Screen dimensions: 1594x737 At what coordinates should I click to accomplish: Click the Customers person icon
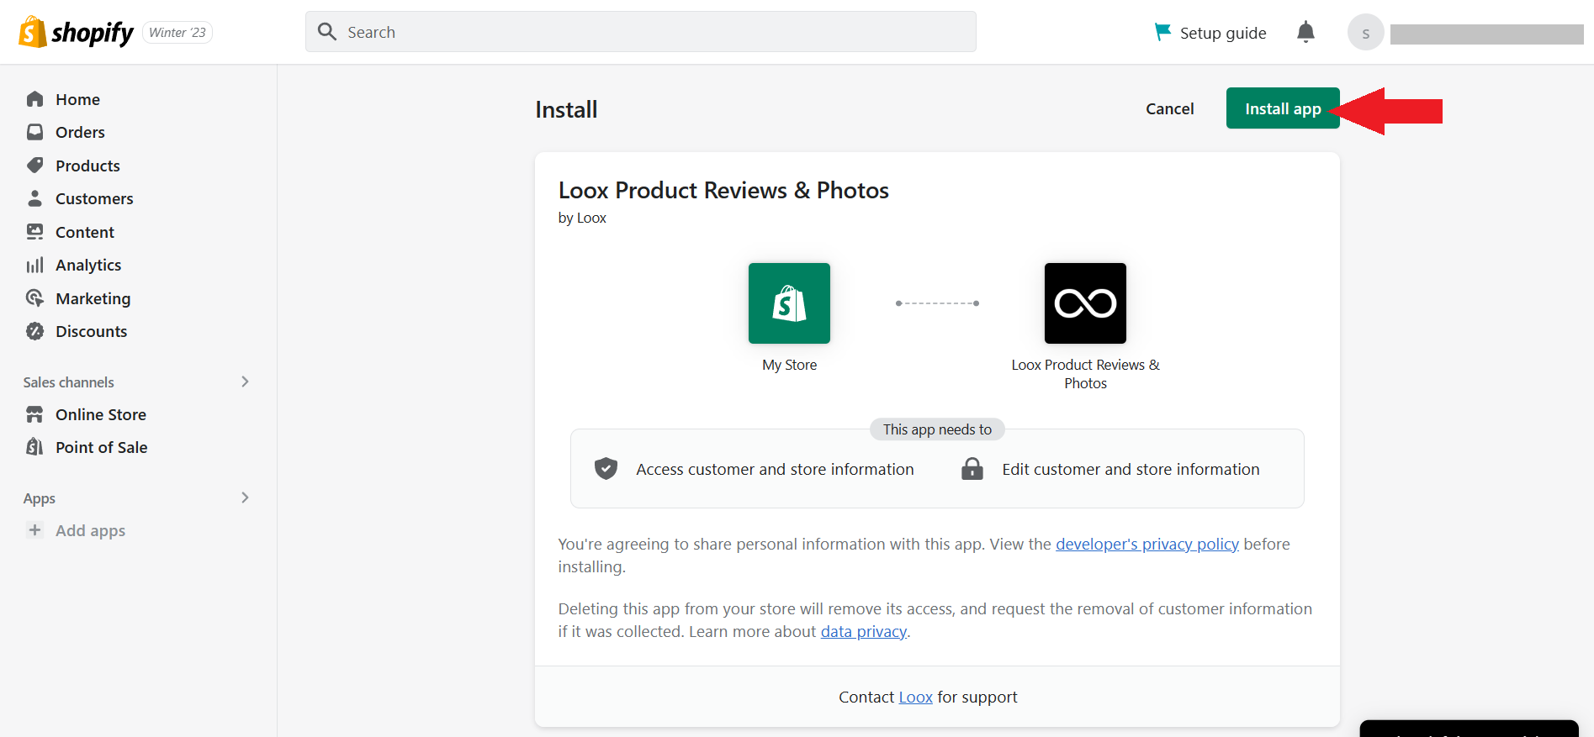click(x=34, y=198)
